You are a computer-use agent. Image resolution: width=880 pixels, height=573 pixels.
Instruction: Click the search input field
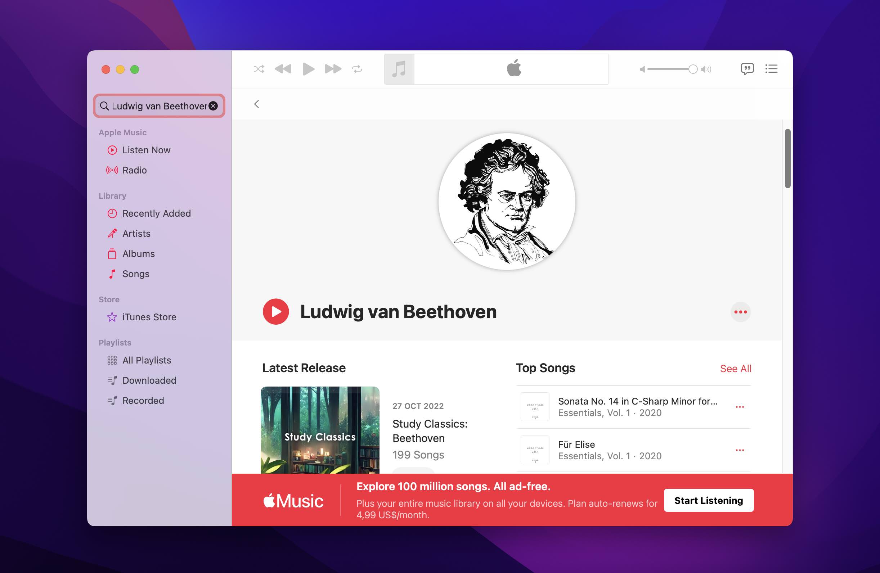click(x=159, y=105)
